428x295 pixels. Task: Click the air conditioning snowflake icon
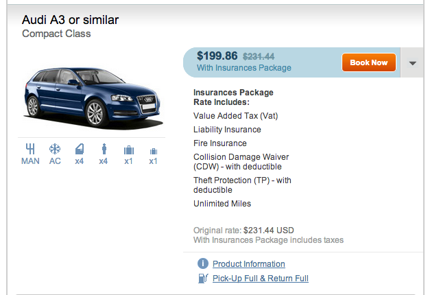(x=55, y=149)
